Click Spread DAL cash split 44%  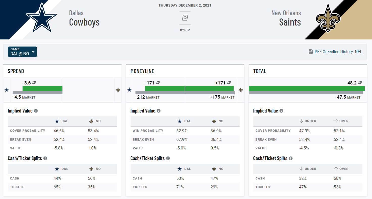[57, 178]
